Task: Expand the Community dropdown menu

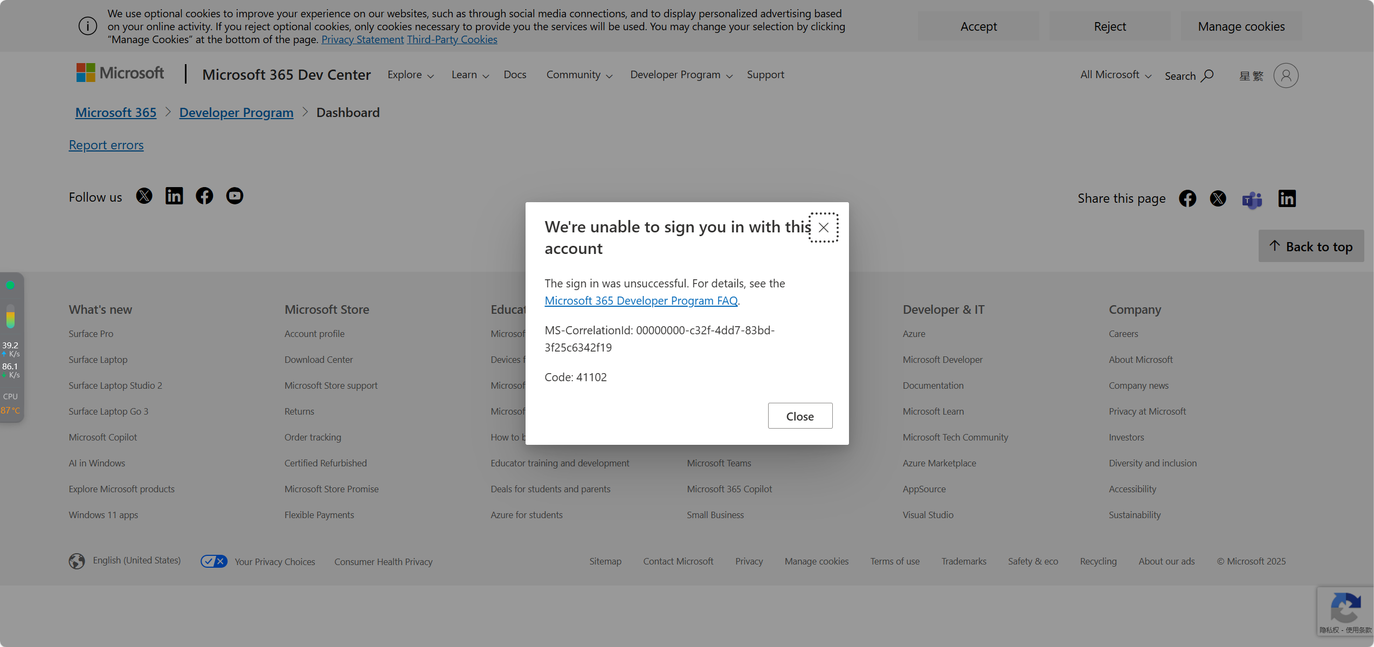Action: 579,75
